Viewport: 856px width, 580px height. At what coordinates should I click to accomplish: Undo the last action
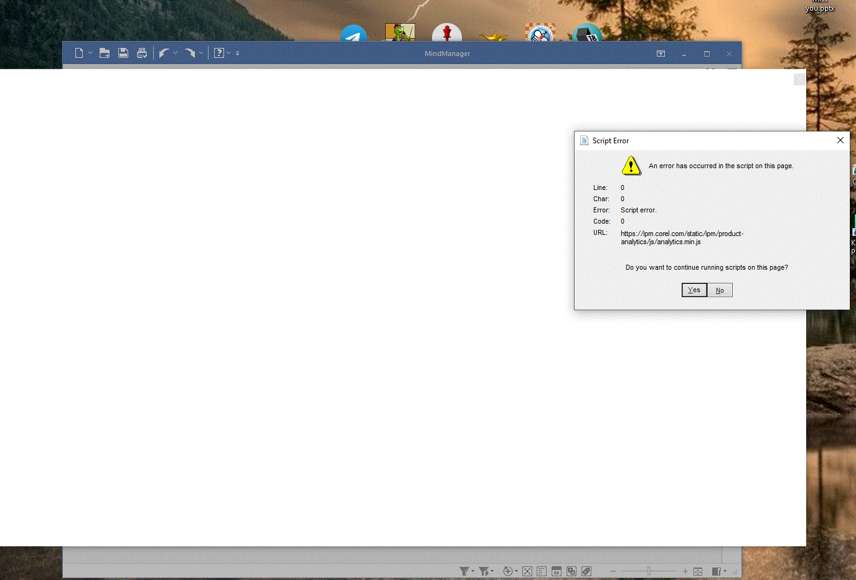(x=164, y=54)
